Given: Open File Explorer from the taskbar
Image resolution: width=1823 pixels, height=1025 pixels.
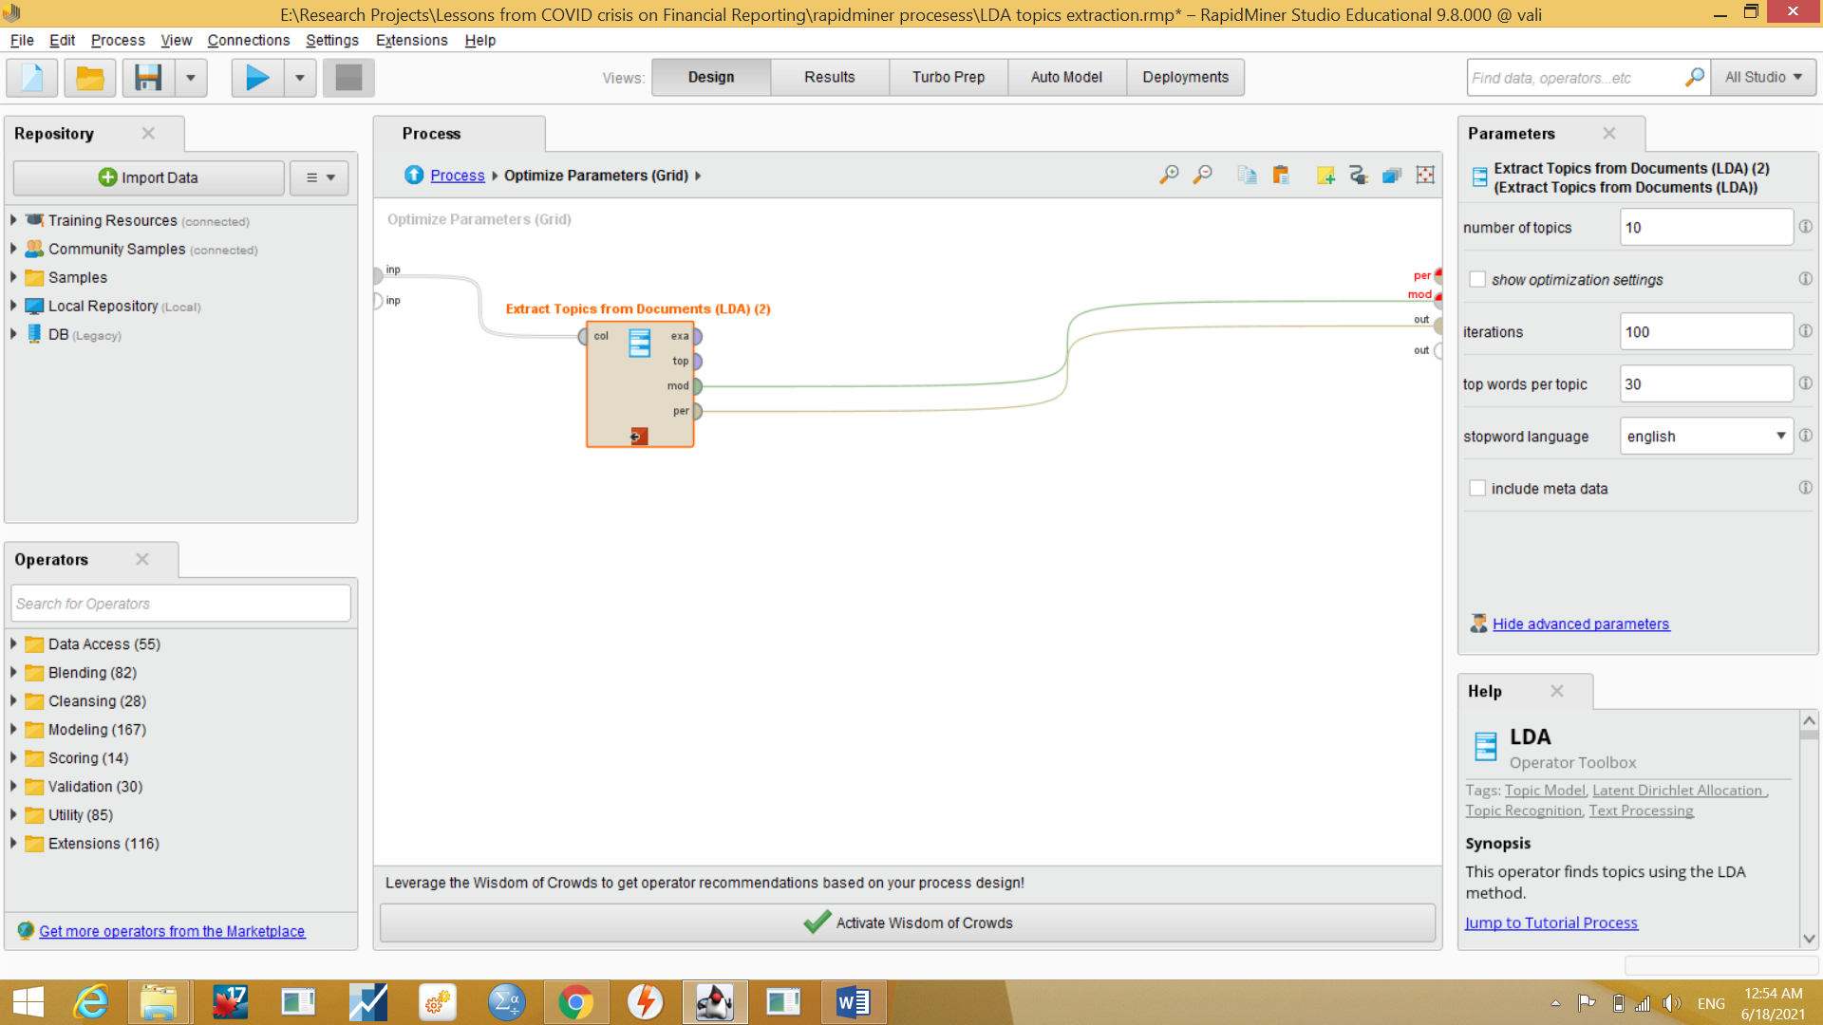Looking at the screenshot, I should coord(159,1002).
